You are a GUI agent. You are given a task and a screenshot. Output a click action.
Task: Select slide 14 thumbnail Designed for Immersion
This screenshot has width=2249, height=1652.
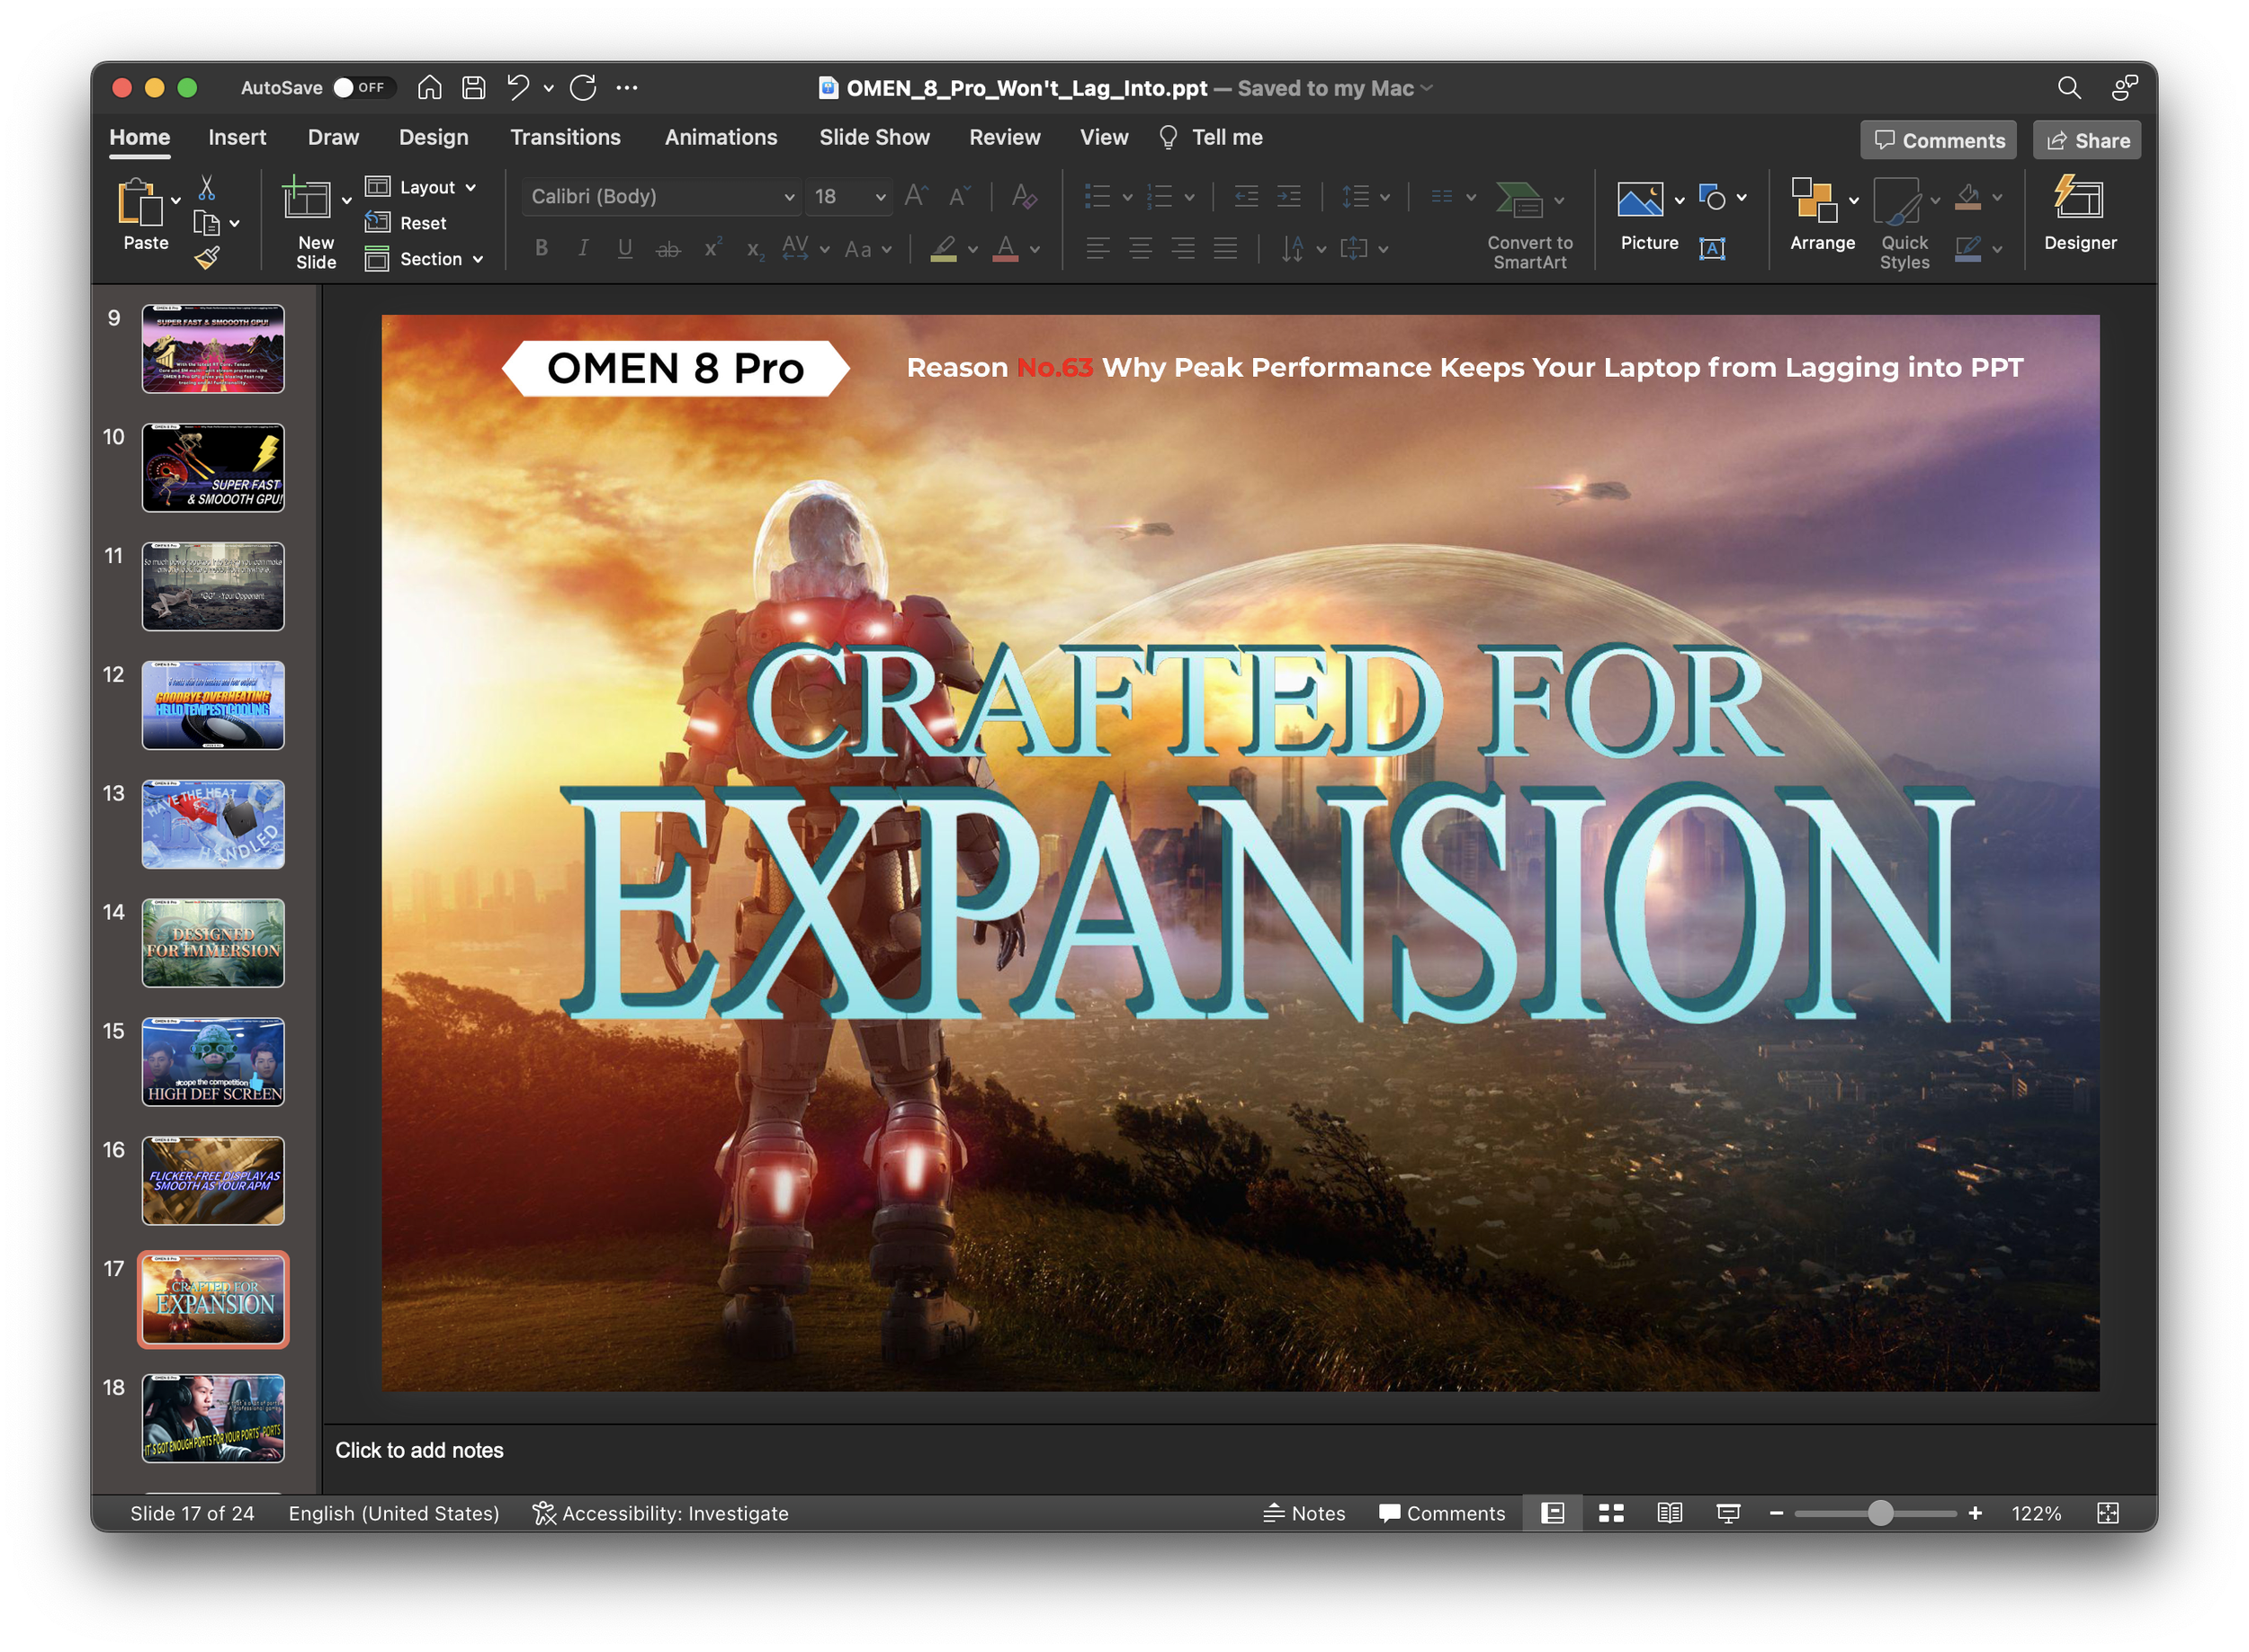[213, 942]
